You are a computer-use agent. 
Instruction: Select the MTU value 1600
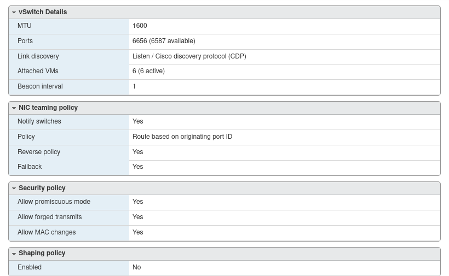tap(140, 26)
